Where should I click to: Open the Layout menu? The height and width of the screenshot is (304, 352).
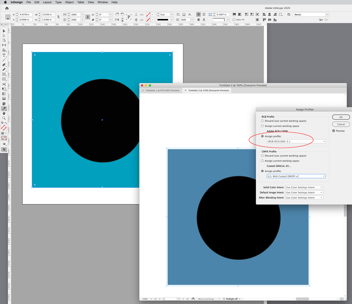click(47, 2)
